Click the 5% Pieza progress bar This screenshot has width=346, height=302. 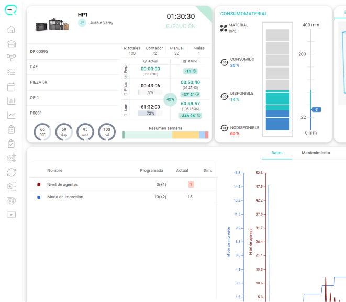[150, 92]
